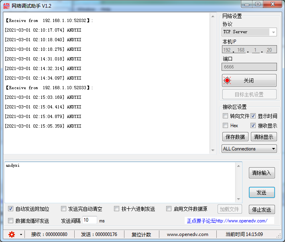Click the 当前时间 14:15:09 status entry
285x242 pixels.
(244, 234)
